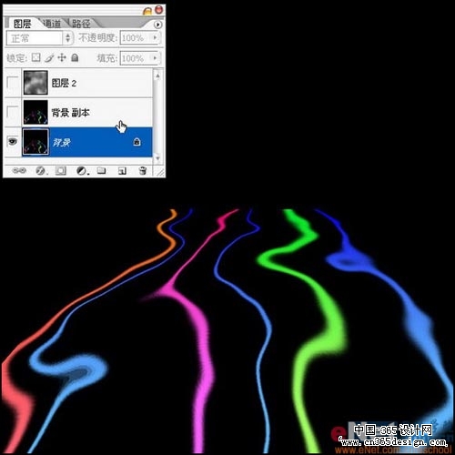Toggle lock all padlock icon
This screenshot has width=455, height=455.
point(75,57)
